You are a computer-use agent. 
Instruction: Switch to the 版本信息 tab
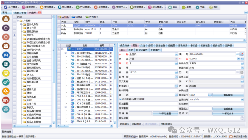(x=160, y=45)
